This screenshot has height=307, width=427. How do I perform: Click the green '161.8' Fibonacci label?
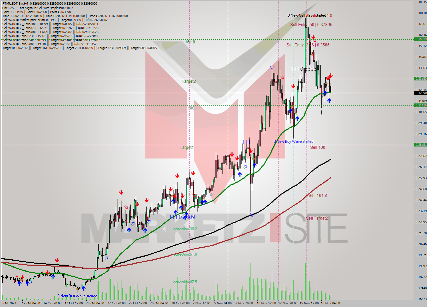tap(190, 42)
